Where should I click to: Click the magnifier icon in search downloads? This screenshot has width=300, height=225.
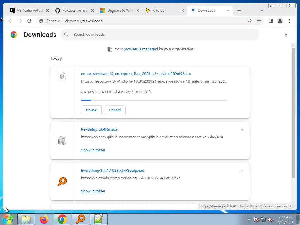pyautogui.click(x=67, y=35)
